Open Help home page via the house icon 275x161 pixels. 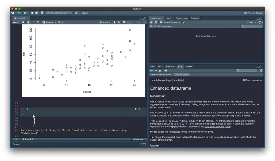[160, 70]
